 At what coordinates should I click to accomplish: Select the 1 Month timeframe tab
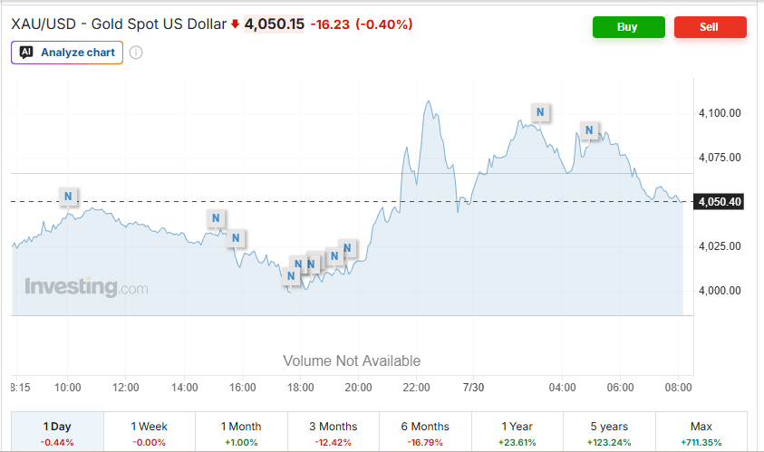coord(241,432)
